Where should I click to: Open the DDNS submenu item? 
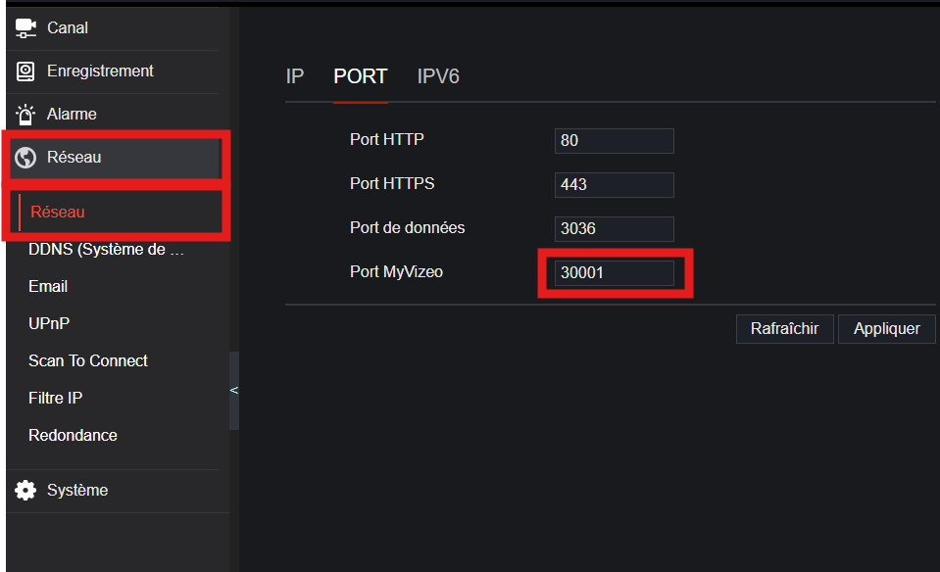pos(106,249)
